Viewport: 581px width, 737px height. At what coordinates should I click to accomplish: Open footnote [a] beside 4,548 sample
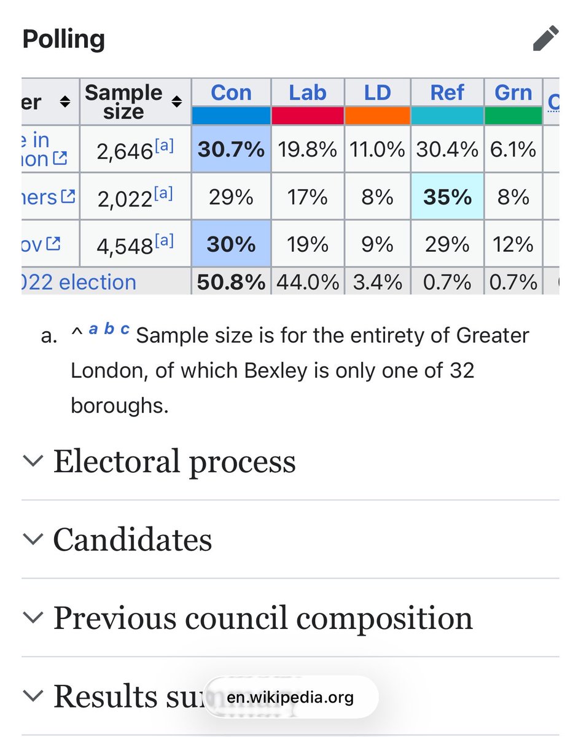(164, 241)
